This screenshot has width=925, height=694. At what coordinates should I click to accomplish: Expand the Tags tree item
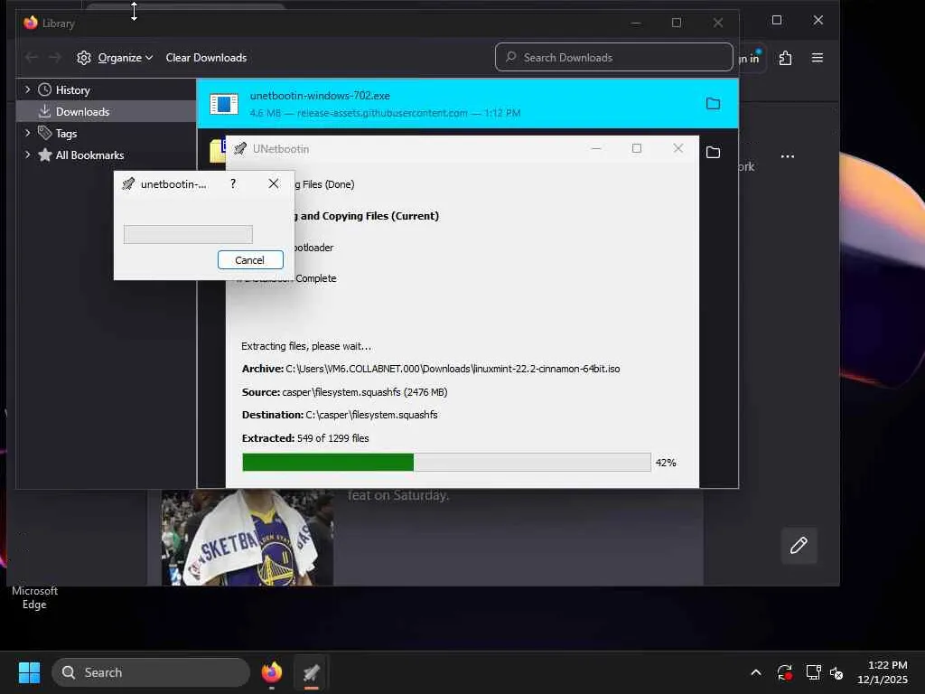click(27, 133)
